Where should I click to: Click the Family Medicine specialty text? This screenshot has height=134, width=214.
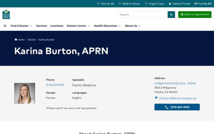pos(84,85)
